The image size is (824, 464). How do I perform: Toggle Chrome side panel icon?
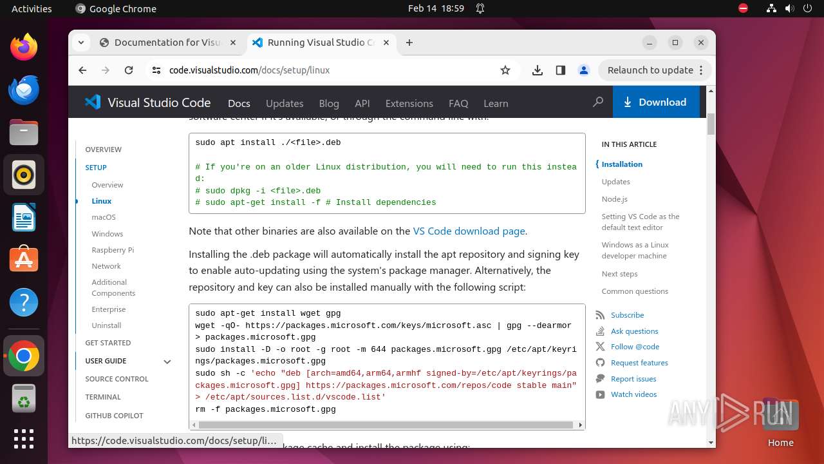(x=561, y=70)
